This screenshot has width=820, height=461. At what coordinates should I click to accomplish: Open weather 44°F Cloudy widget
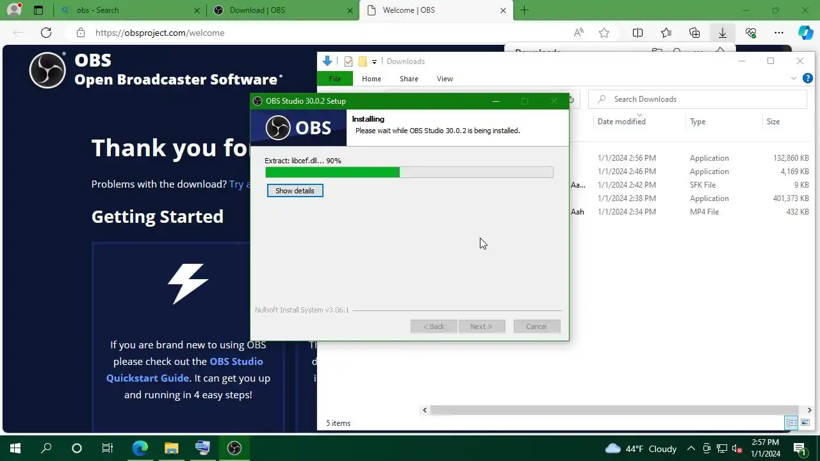[641, 449]
